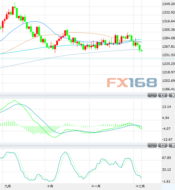Click the 13.14 MACD scale value
This screenshot has width=175, height=190.
[167, 107]
